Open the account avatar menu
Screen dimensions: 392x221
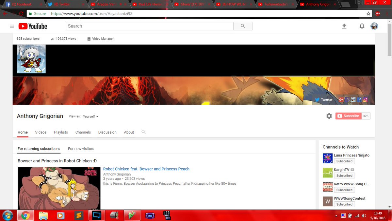point(374,26)
